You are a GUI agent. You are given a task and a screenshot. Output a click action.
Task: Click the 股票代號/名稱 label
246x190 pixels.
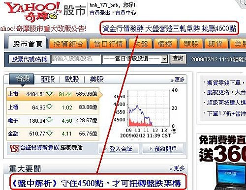point(30,59)
